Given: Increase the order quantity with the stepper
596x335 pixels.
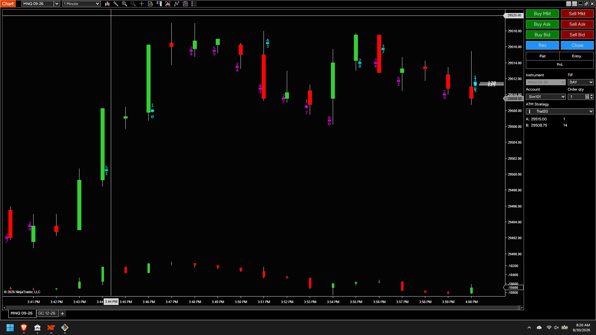Looking at the screenshot, I should click(x=592, y=96).
